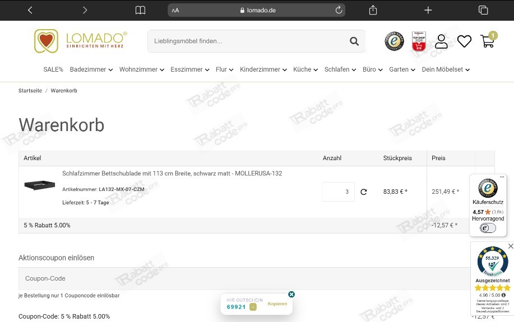514x322 pixels.
Task: Open the wishlist heart icon
Action: [x=464, y=41]
